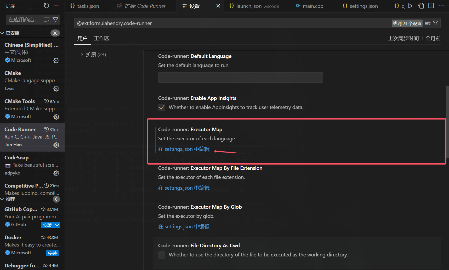Image resolution: width=449 pixels, height=270 pixels.
Task: Switch to settings.json tab
Action: [x=363, y=6]
